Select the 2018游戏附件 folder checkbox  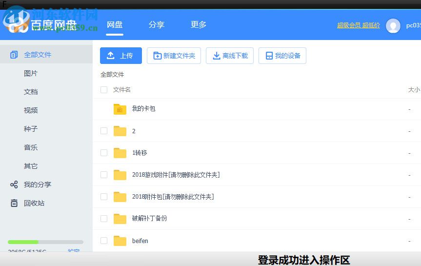point(104,175)
